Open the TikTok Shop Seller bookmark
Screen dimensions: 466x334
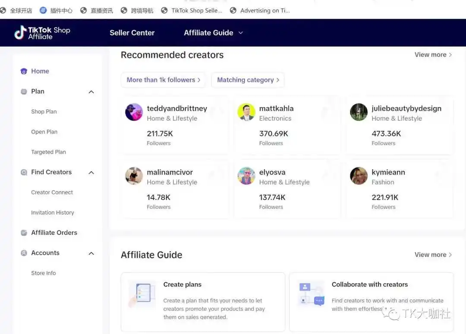(x=192, y=10)
